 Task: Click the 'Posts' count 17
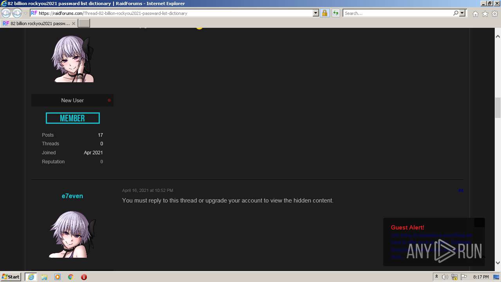click(x=100, y=135)
